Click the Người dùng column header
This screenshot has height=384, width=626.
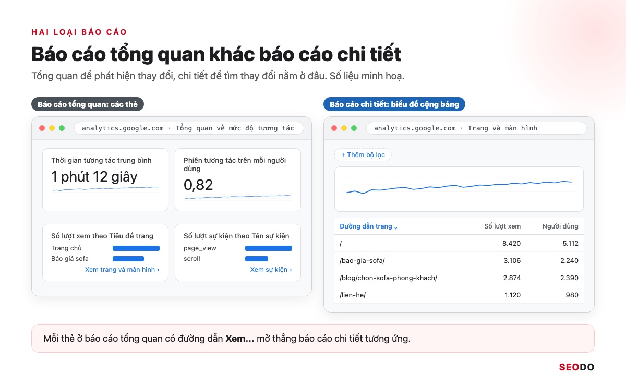[x=560, y=226]
